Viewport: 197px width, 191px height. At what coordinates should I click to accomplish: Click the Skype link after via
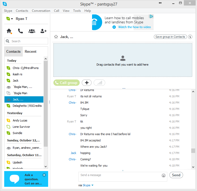coord(87,185)
